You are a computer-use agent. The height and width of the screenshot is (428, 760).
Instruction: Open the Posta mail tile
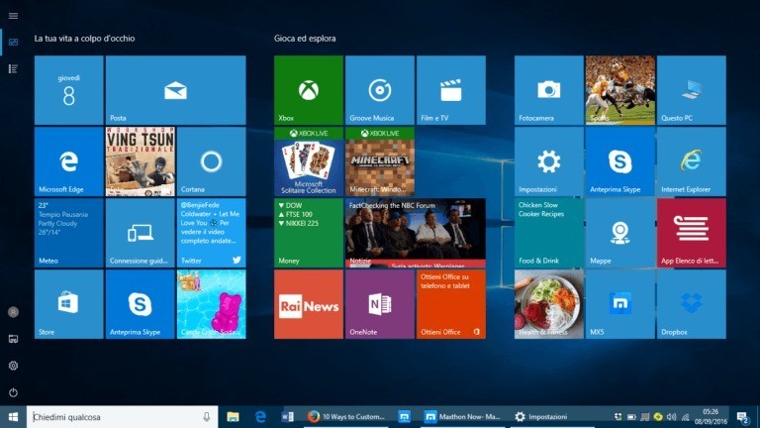(175, 90)
